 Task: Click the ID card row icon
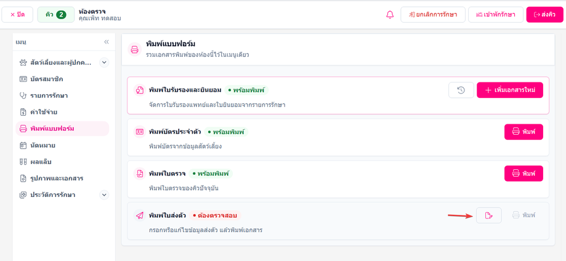(x=139, y=132)
